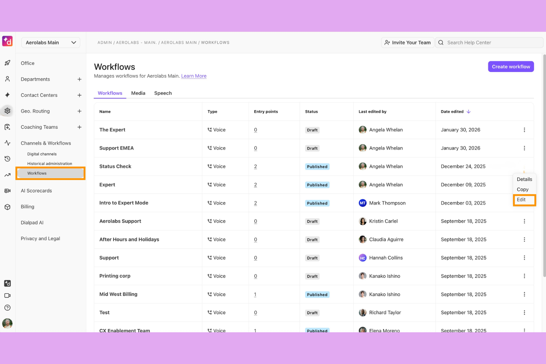The image size is (546, 364).
Task: Open the box icon in the left rail
Action: (7, 207)
